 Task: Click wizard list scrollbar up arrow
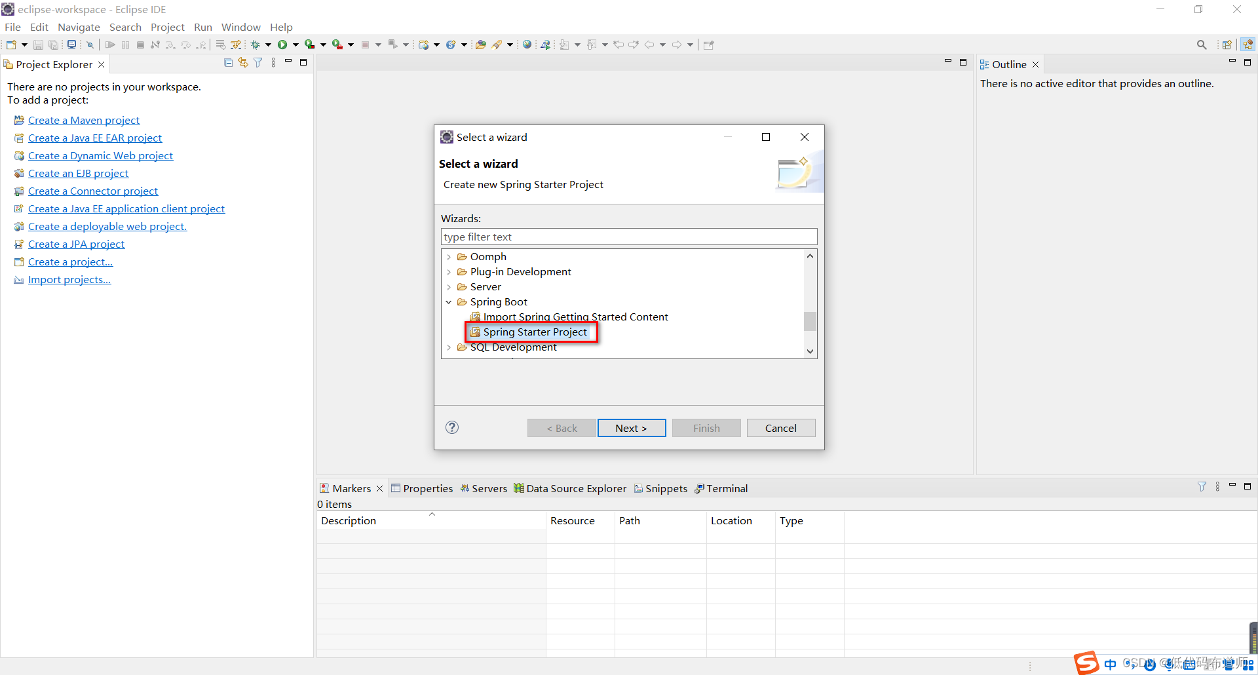click(x=810, y=256)
